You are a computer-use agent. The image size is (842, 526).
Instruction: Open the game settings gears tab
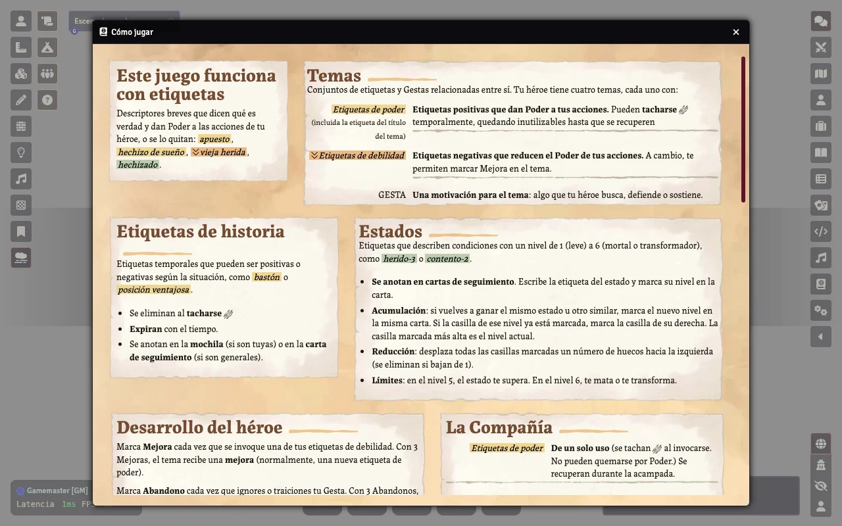click(x=821, y=310)
